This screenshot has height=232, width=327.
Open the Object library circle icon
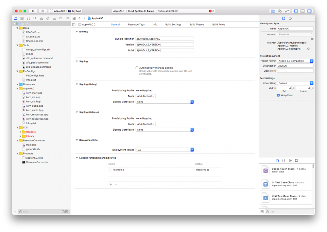(290, 160)
